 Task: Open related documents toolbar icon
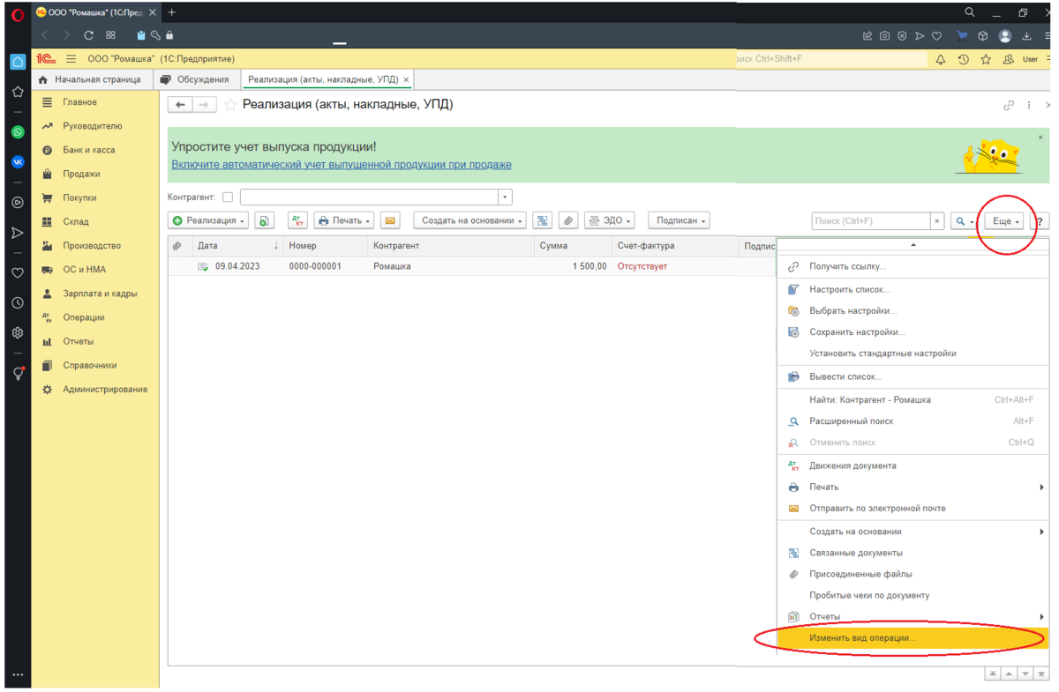point(543,220)
